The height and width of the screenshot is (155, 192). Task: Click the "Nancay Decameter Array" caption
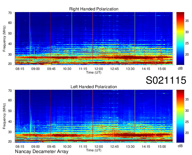click(42, 152)
